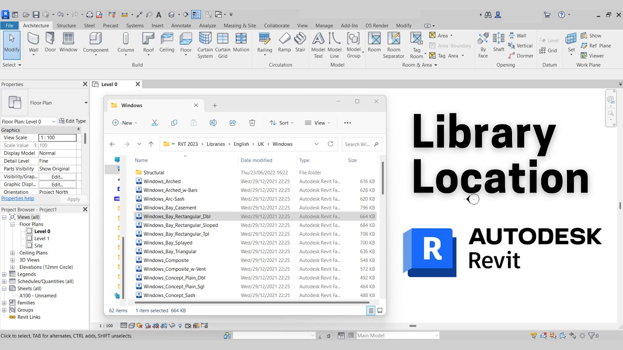The width and height of the screenshot is (623, 350).
Task: Select Level 1 in the Project Browser
Action: 42,239
